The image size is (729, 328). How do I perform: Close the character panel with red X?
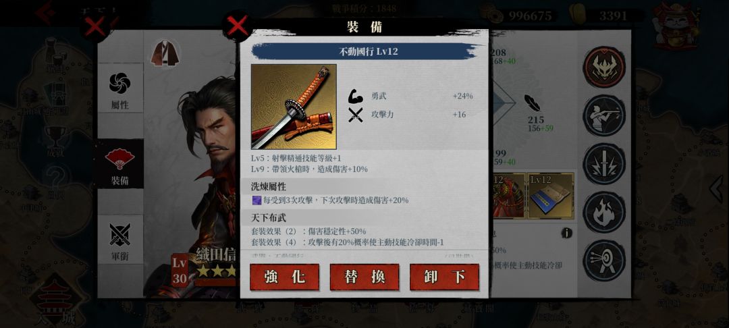[95, 27]
